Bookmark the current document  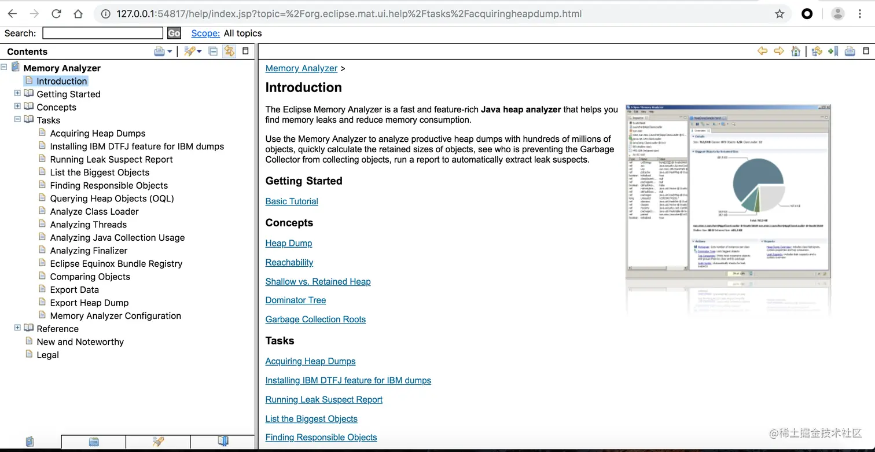coord(832,51)
